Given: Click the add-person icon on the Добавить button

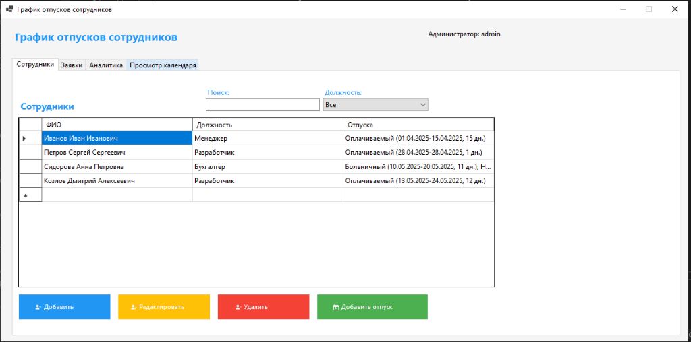Looking at the screenshot, I should (38, 307).
